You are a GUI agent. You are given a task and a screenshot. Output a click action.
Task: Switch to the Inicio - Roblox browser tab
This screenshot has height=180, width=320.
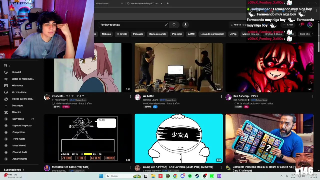pos(102,3)
